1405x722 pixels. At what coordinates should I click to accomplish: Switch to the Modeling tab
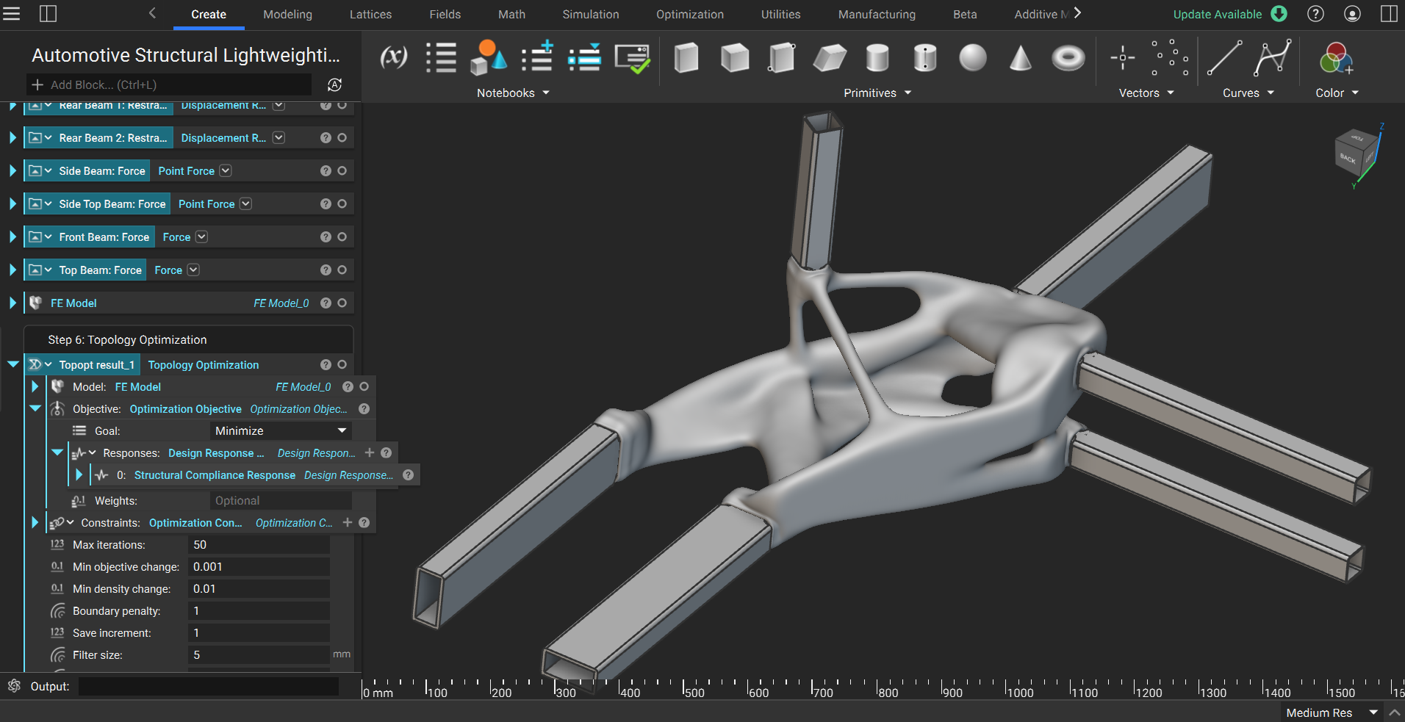(287, 14)
